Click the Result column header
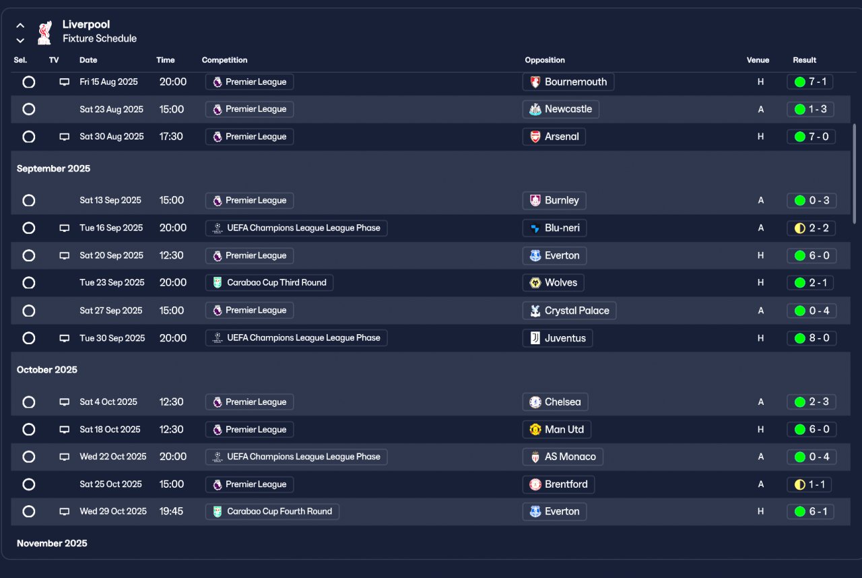 805,60
